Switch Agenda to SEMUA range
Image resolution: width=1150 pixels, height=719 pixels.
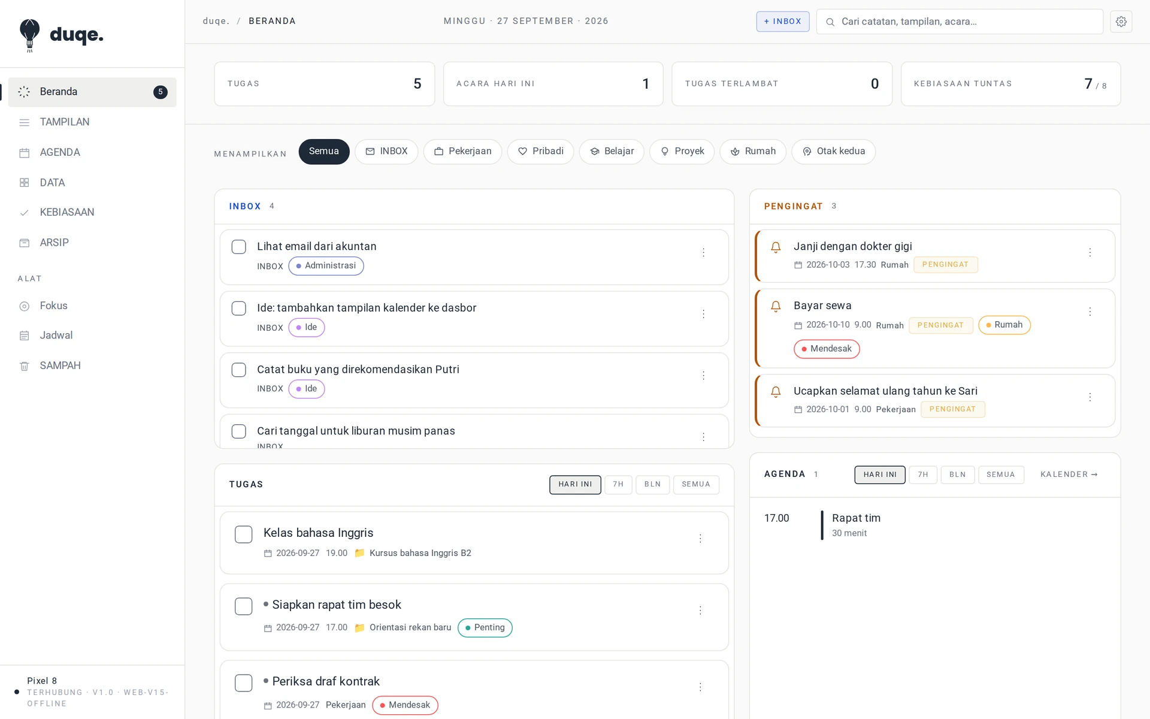click(x=1001, y=475)
